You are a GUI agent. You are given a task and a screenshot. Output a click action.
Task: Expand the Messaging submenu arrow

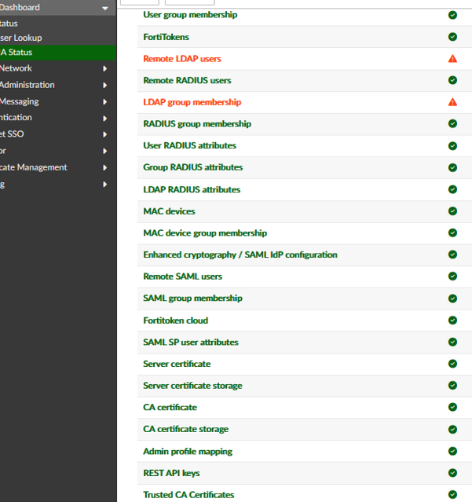point(104,102)
